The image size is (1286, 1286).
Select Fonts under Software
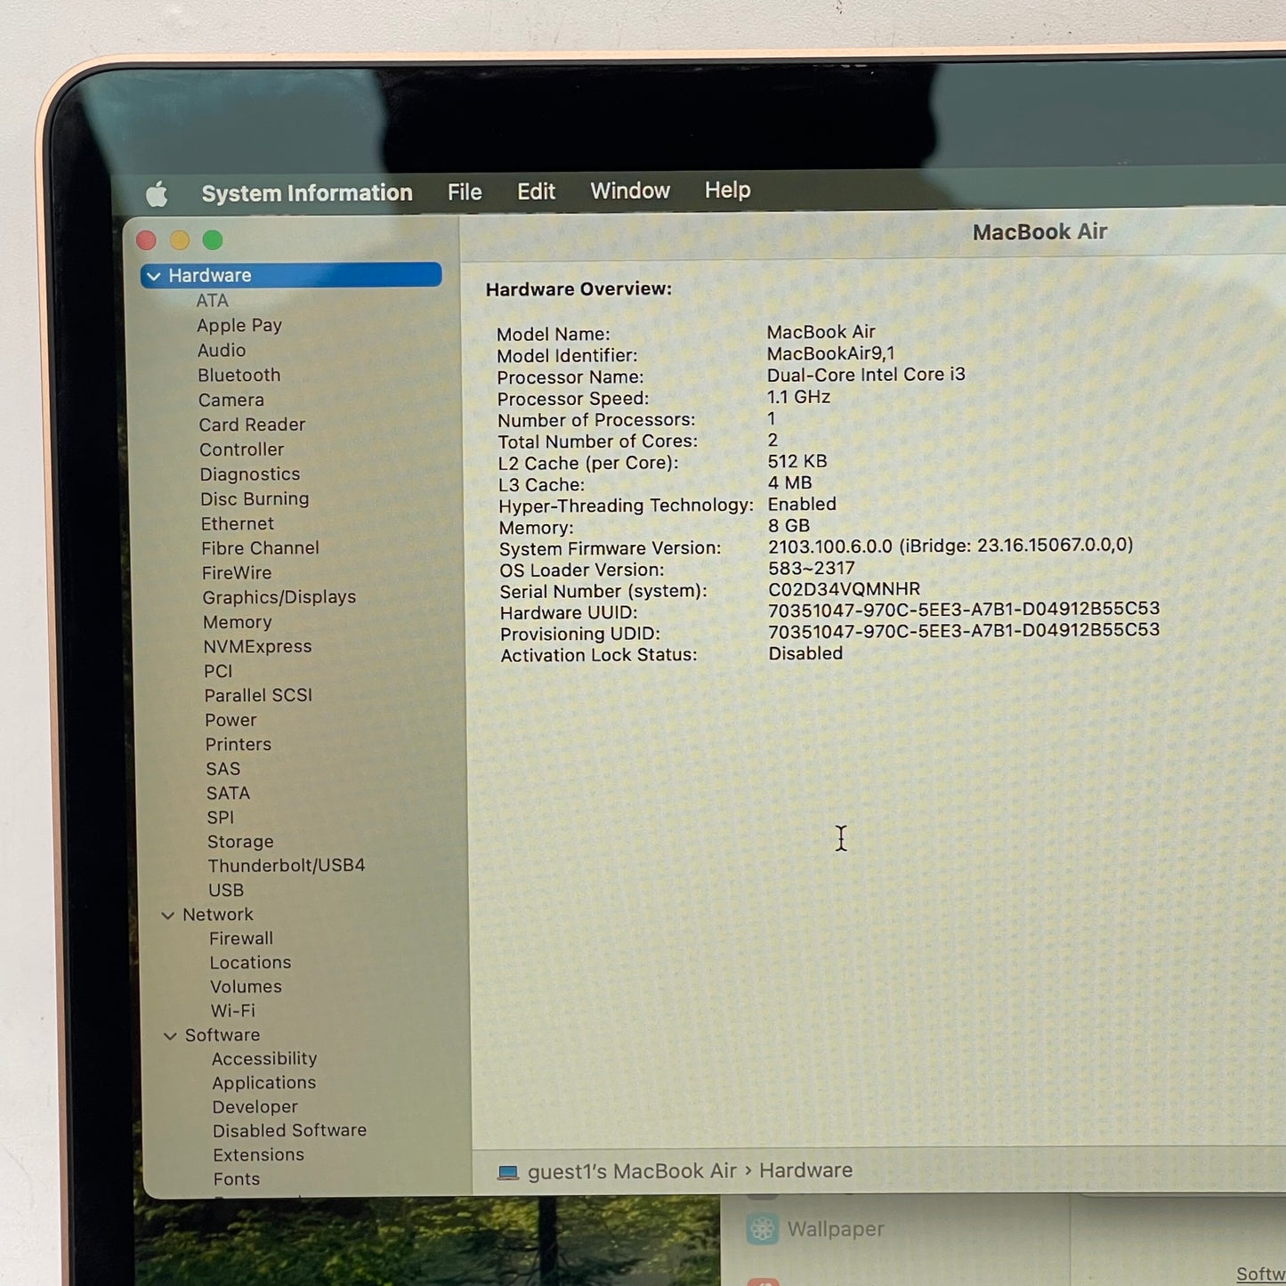[x=237, y=1179]
